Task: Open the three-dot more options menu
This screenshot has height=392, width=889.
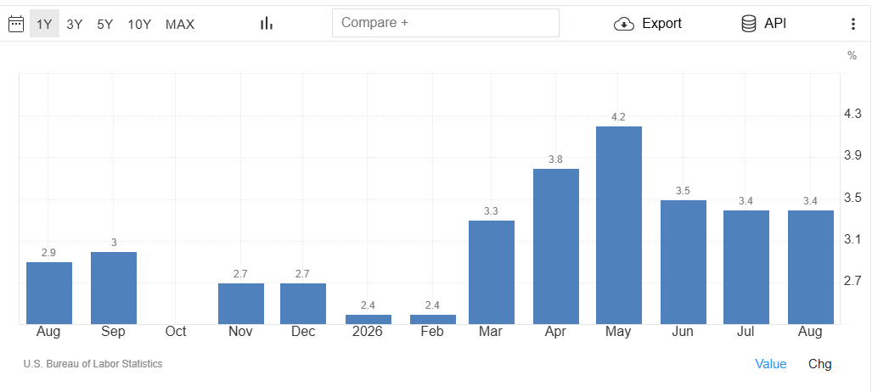Action: [x=852, y=24]
